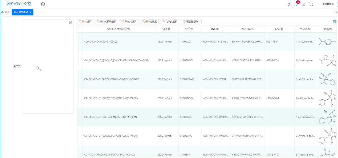Viewport: 338px width, 158px height.
Task: Close the 化合物库查询 tab
Action: 30,12
